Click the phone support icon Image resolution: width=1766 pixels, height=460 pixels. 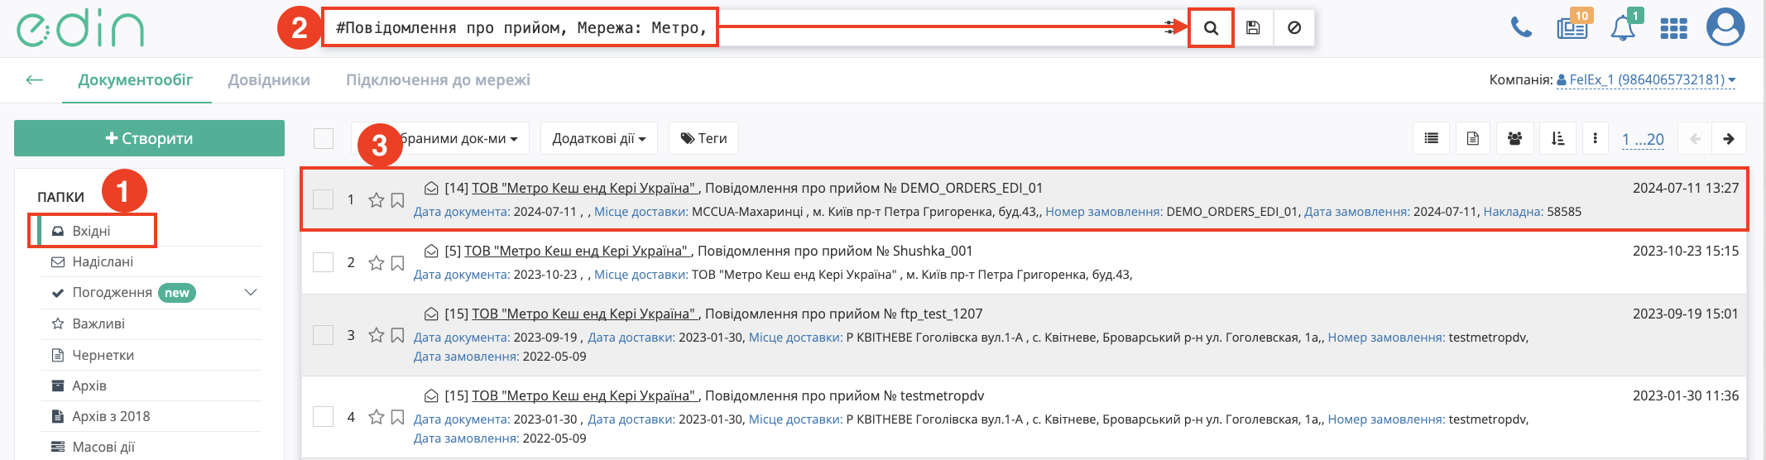pos(1521,27)
